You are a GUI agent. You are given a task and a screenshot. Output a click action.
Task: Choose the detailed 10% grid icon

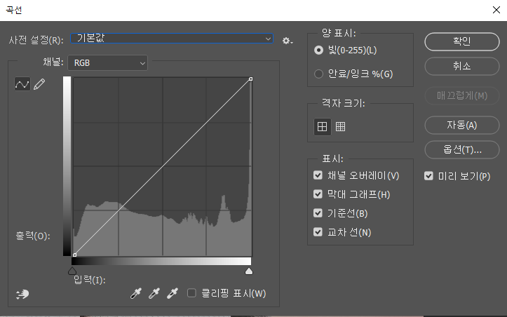click(x=341, y=126)
